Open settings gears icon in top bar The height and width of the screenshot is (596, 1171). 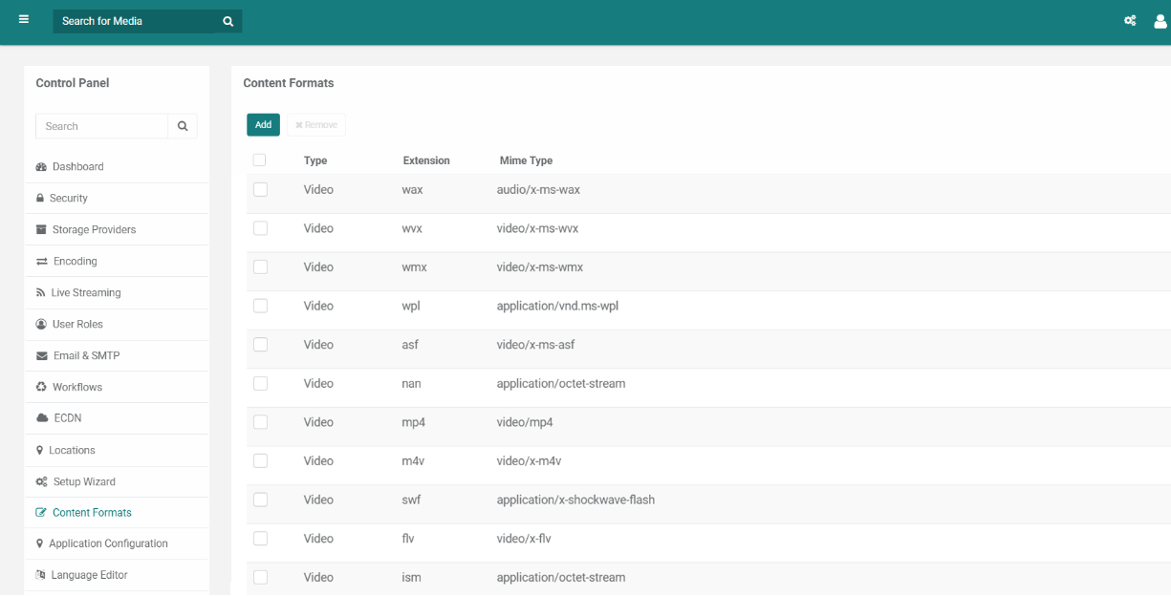[1130, 21]
